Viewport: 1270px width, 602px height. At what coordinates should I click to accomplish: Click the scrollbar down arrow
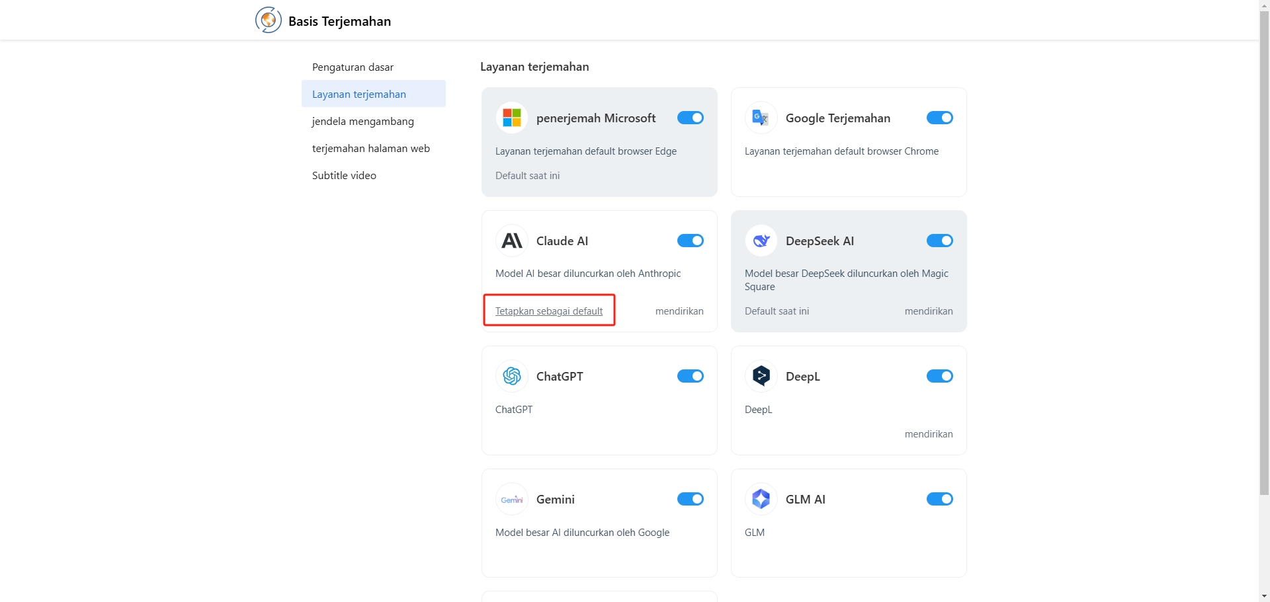click(x=1264, y=596)
